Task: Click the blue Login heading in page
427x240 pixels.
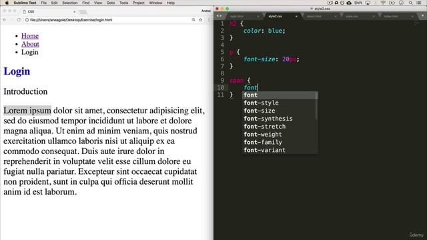Action: pyautogui.click(x=17, y=71)
